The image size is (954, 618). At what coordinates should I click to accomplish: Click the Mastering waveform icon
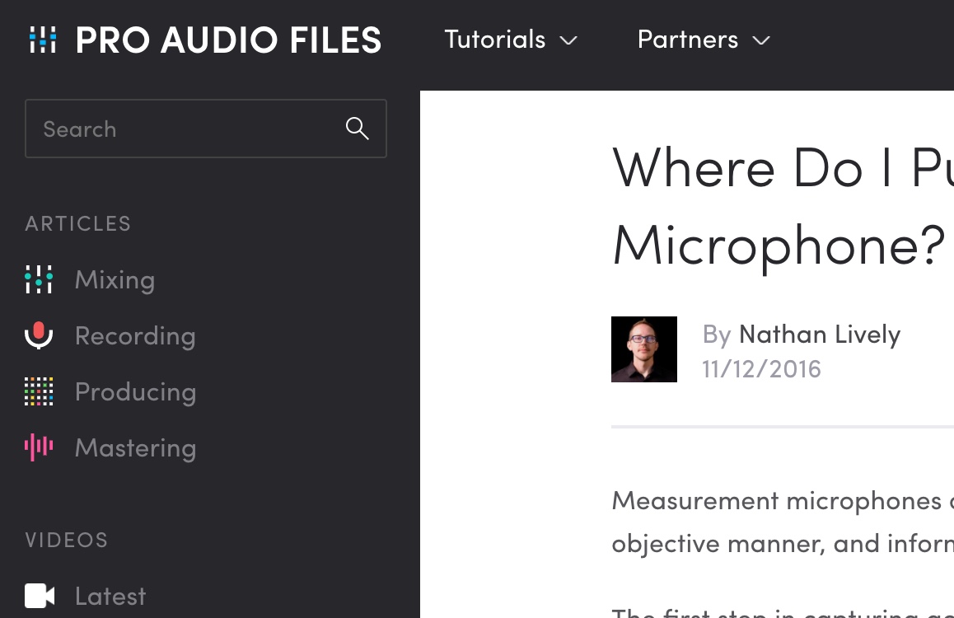point(39,447)
